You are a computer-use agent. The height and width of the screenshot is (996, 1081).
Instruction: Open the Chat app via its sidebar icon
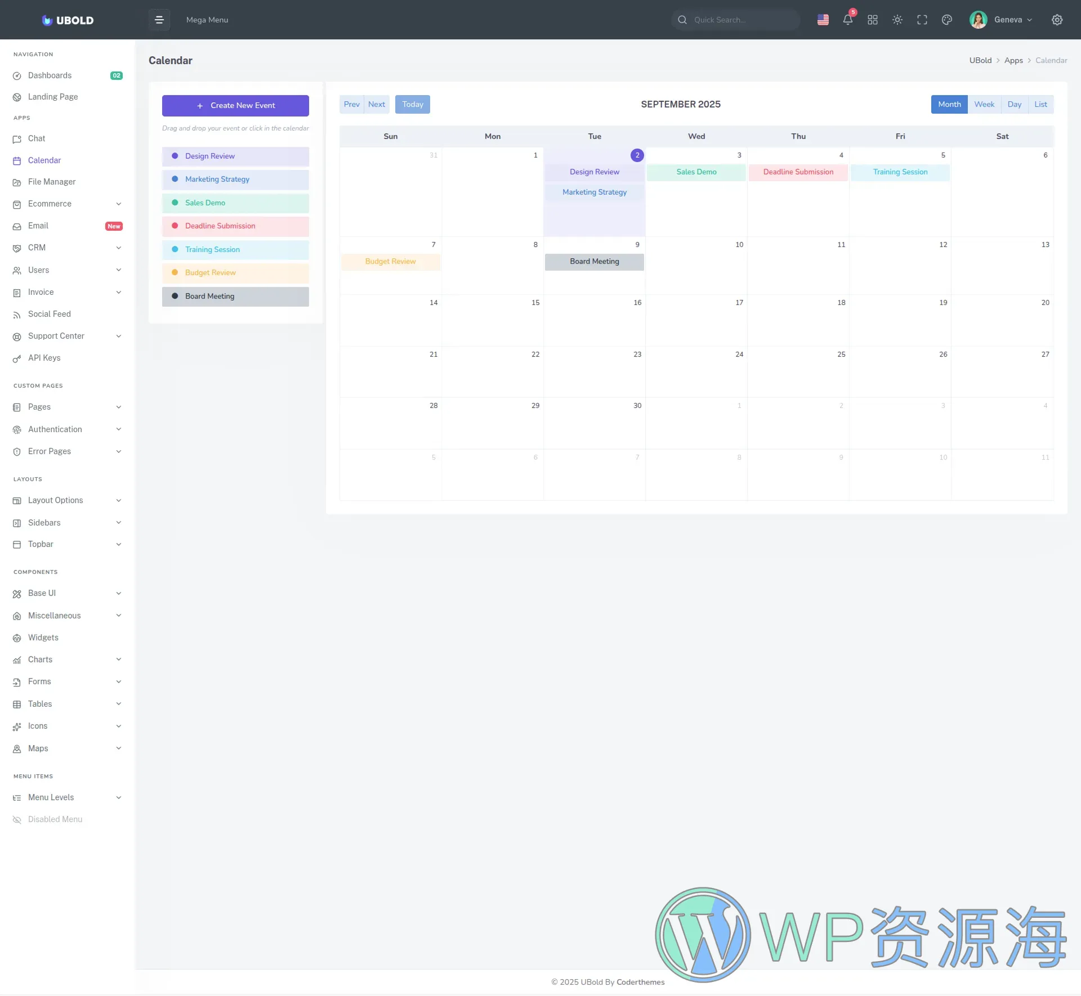(x=17, y=138)
